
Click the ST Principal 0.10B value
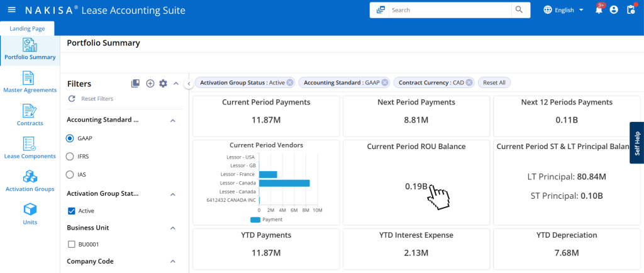(592, 196)
